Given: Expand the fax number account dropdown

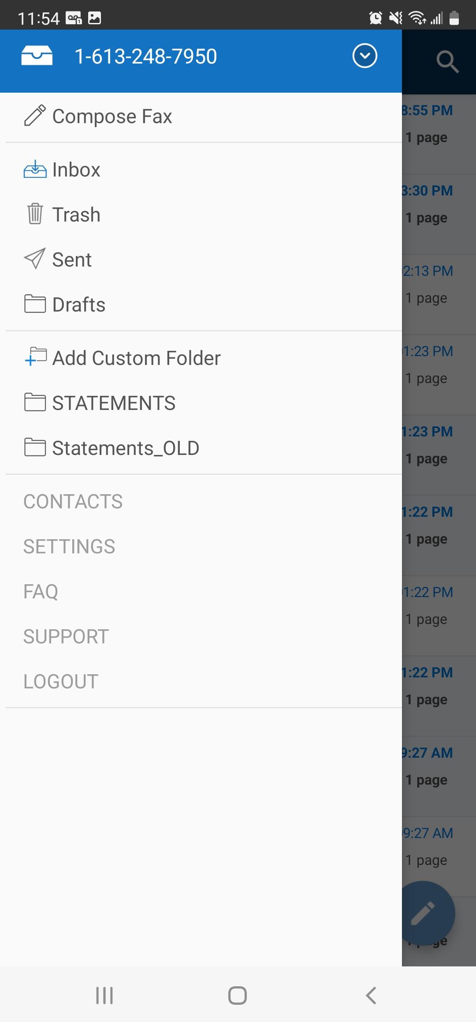Looking at the screenshot, I should pyautogui.click(x=364, y=56).
